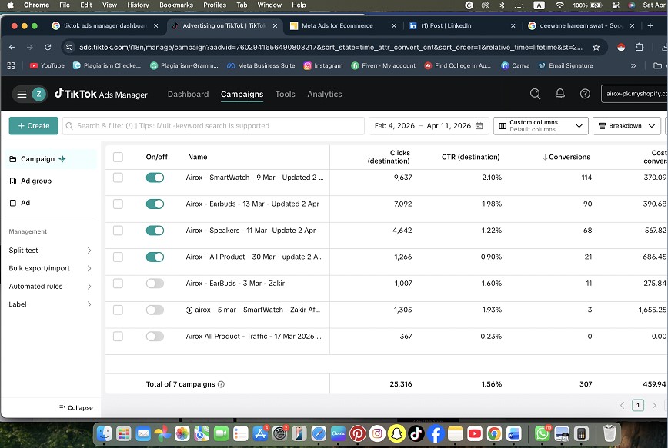Enable Airox All Product Traffic campaign
The height and width of the screenshot is (448, 668).
click(x=155, y=337)
